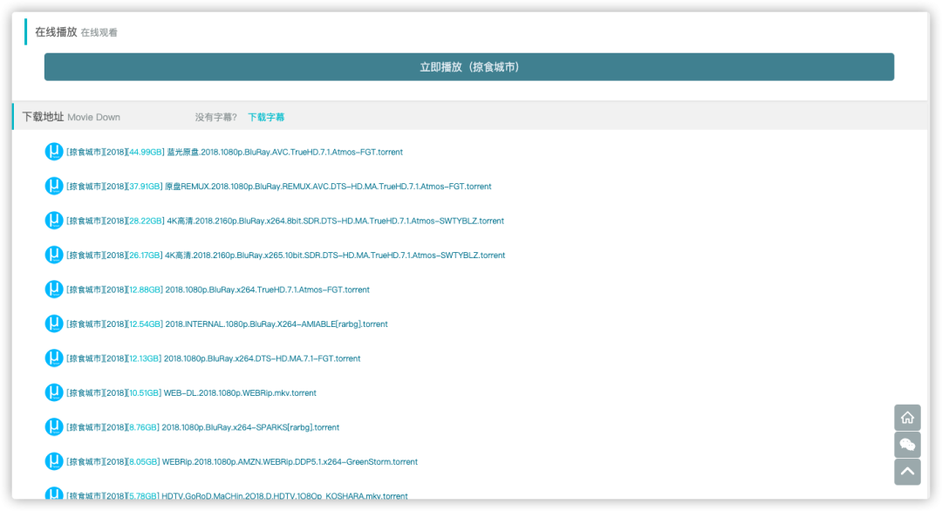Download 12.88GB x264 TrueHD Atmos-FGT torrent
Image resolution: width=942 pixels, height=511 pixels.
tap(218, 290)
